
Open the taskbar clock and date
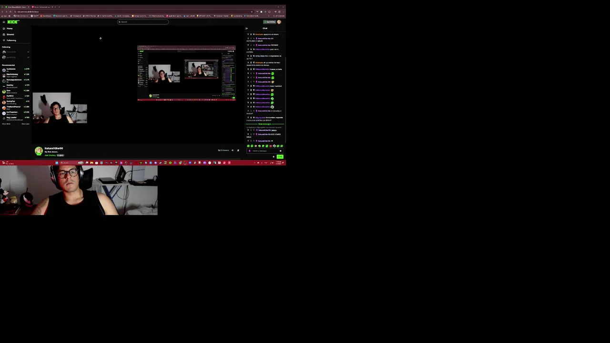tap(278, 163)
